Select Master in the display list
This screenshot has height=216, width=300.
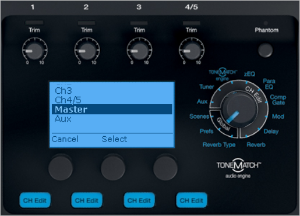[x=112, y=109]
